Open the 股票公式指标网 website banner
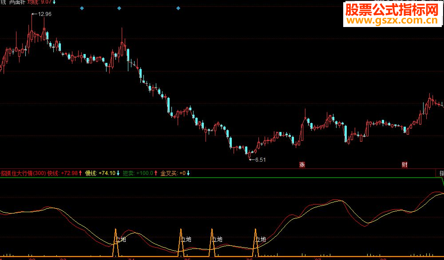This screenshot has width=444, height=260. point(392,10)
